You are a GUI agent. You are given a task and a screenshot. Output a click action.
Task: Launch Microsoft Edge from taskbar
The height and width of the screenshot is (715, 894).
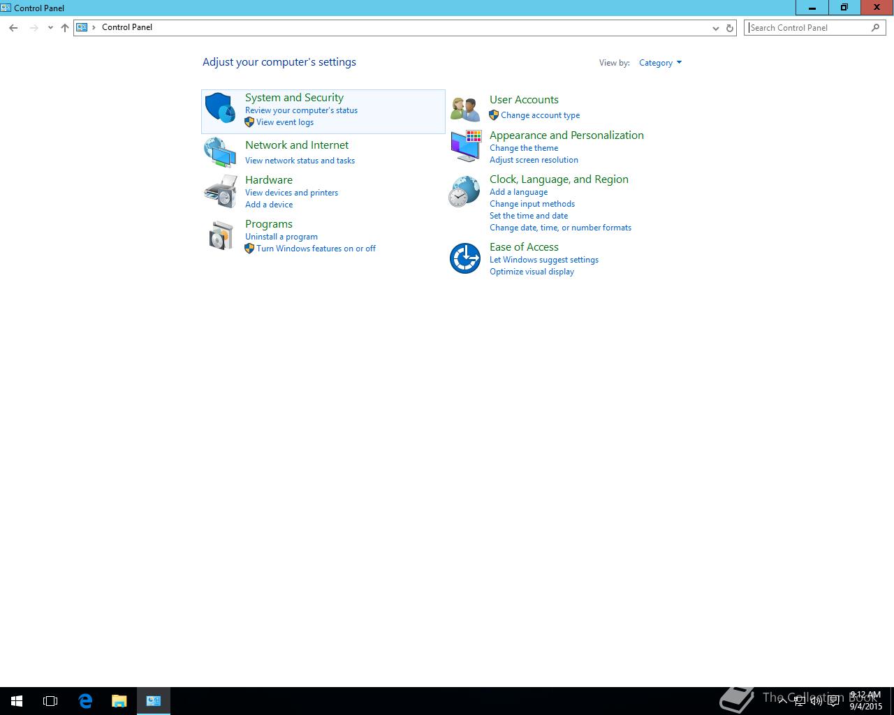[x=85, y=701]
